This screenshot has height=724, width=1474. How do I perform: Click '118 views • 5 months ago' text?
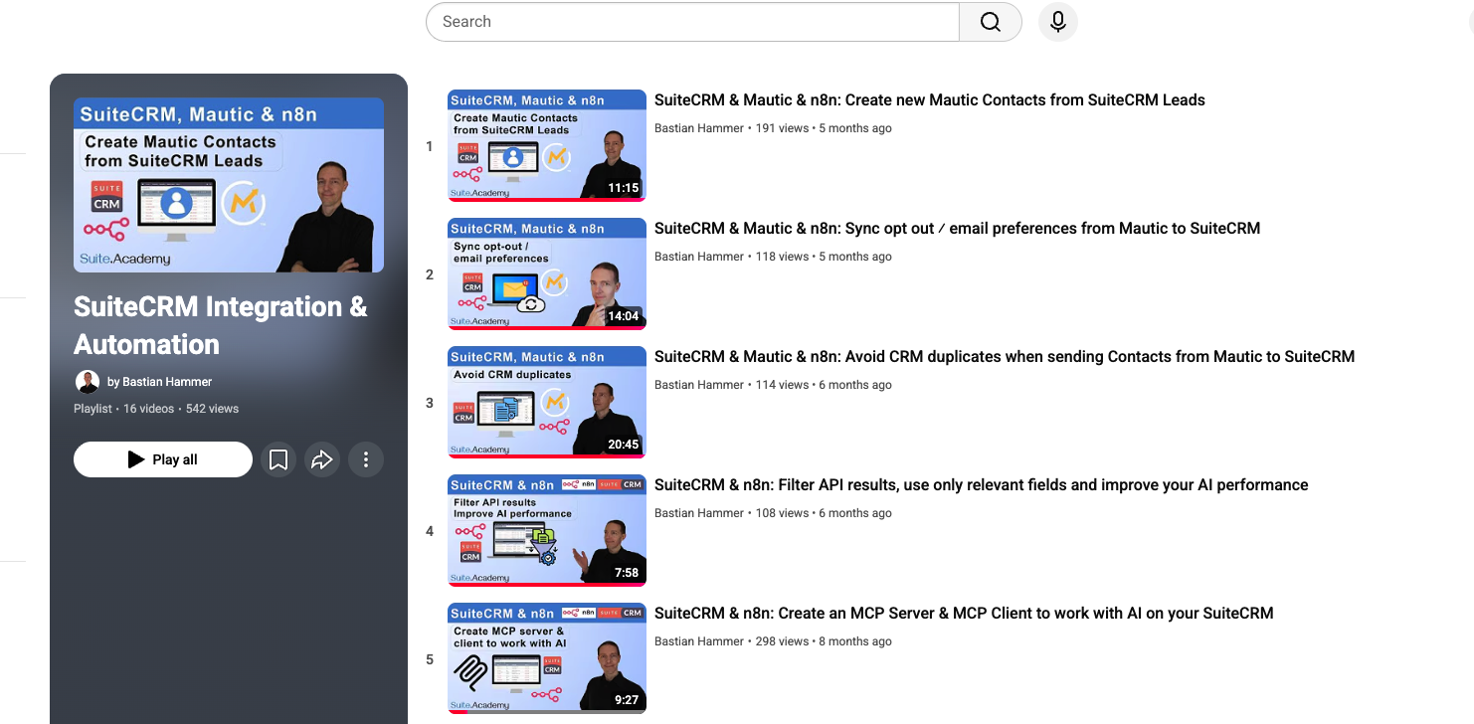pyautogui.click(x=824, y=257)
